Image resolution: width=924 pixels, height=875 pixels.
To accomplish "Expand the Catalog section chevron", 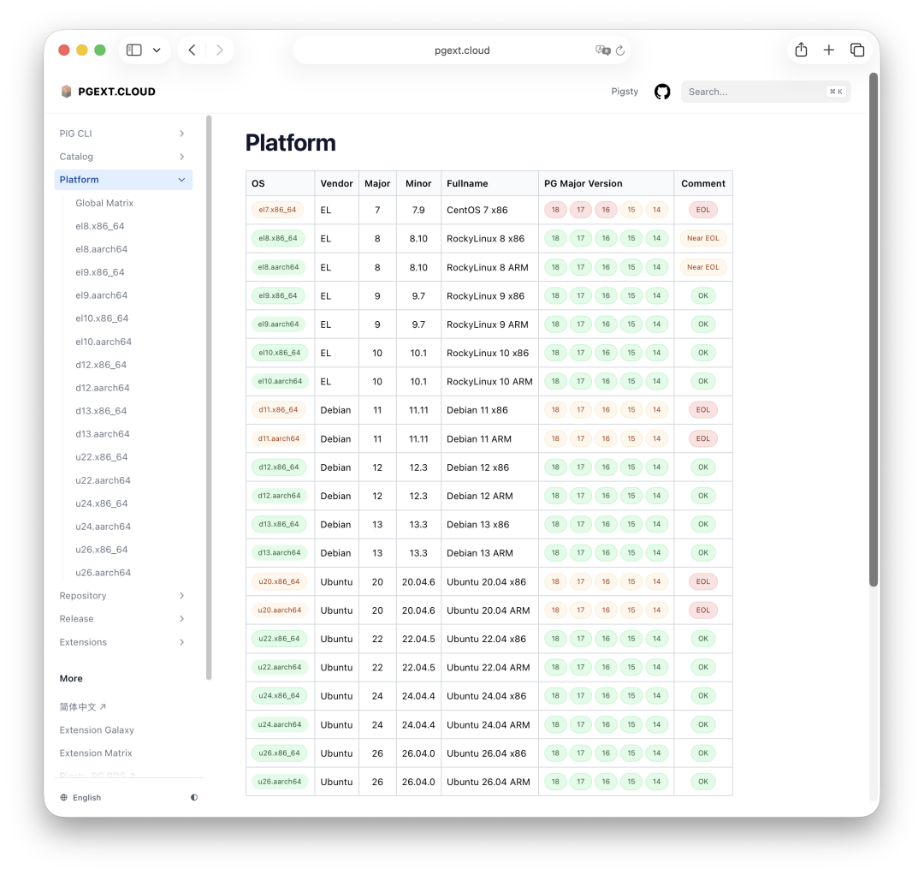I will (181, 157).
